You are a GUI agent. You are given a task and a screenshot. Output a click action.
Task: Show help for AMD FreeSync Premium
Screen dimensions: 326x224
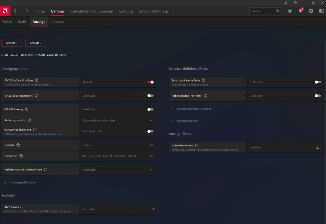pos(36,80)
